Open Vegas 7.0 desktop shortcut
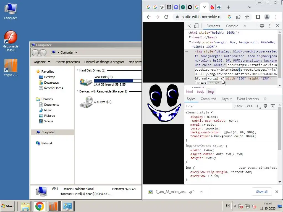Screen dimensions: 283x212 point(11,68)
